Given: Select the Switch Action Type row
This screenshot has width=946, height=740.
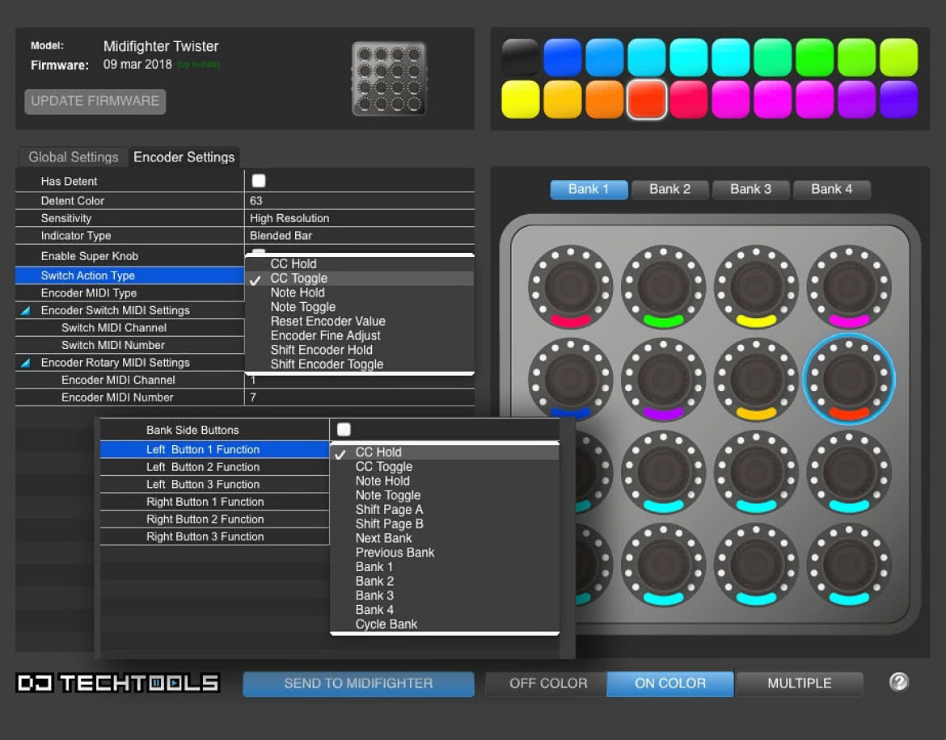Looking at the screenshot, I should click(x=129, y=275).
